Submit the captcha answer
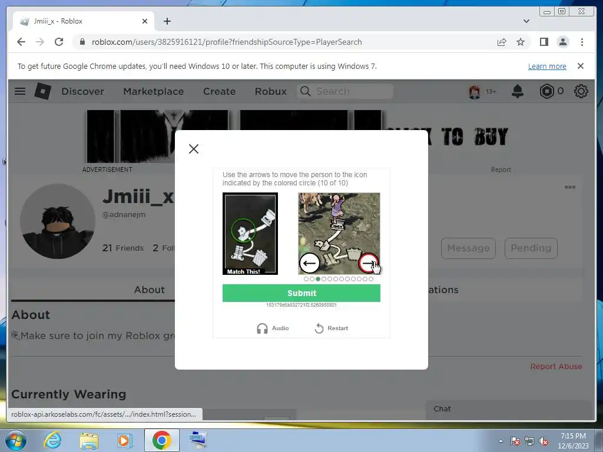This screenshot has height=452, width=603. click(x=301, y=293)
